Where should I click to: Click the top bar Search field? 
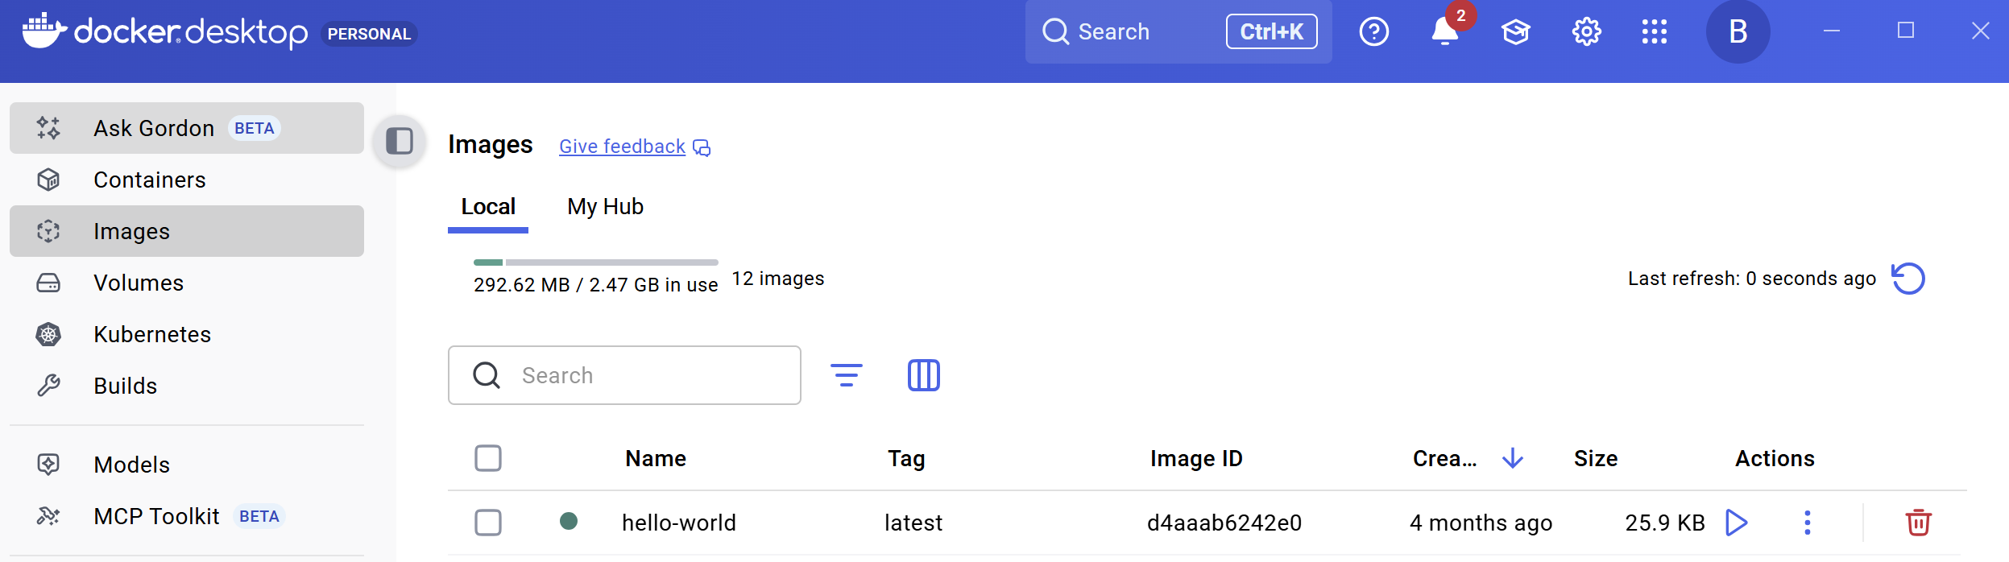coord(1178,31)
